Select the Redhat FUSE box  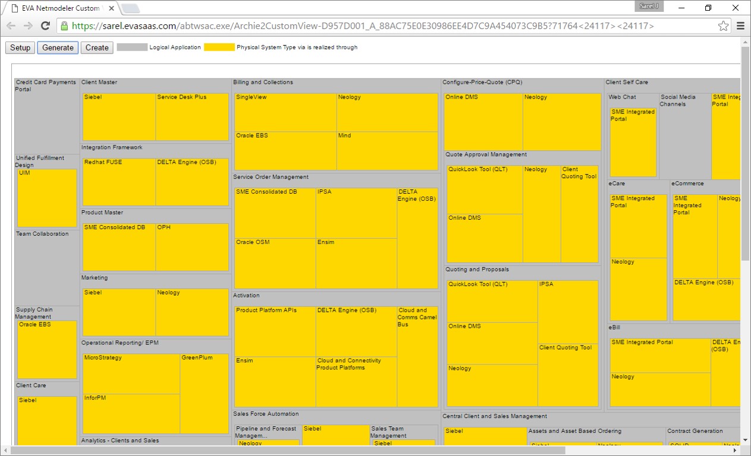[x=119, y=182]
